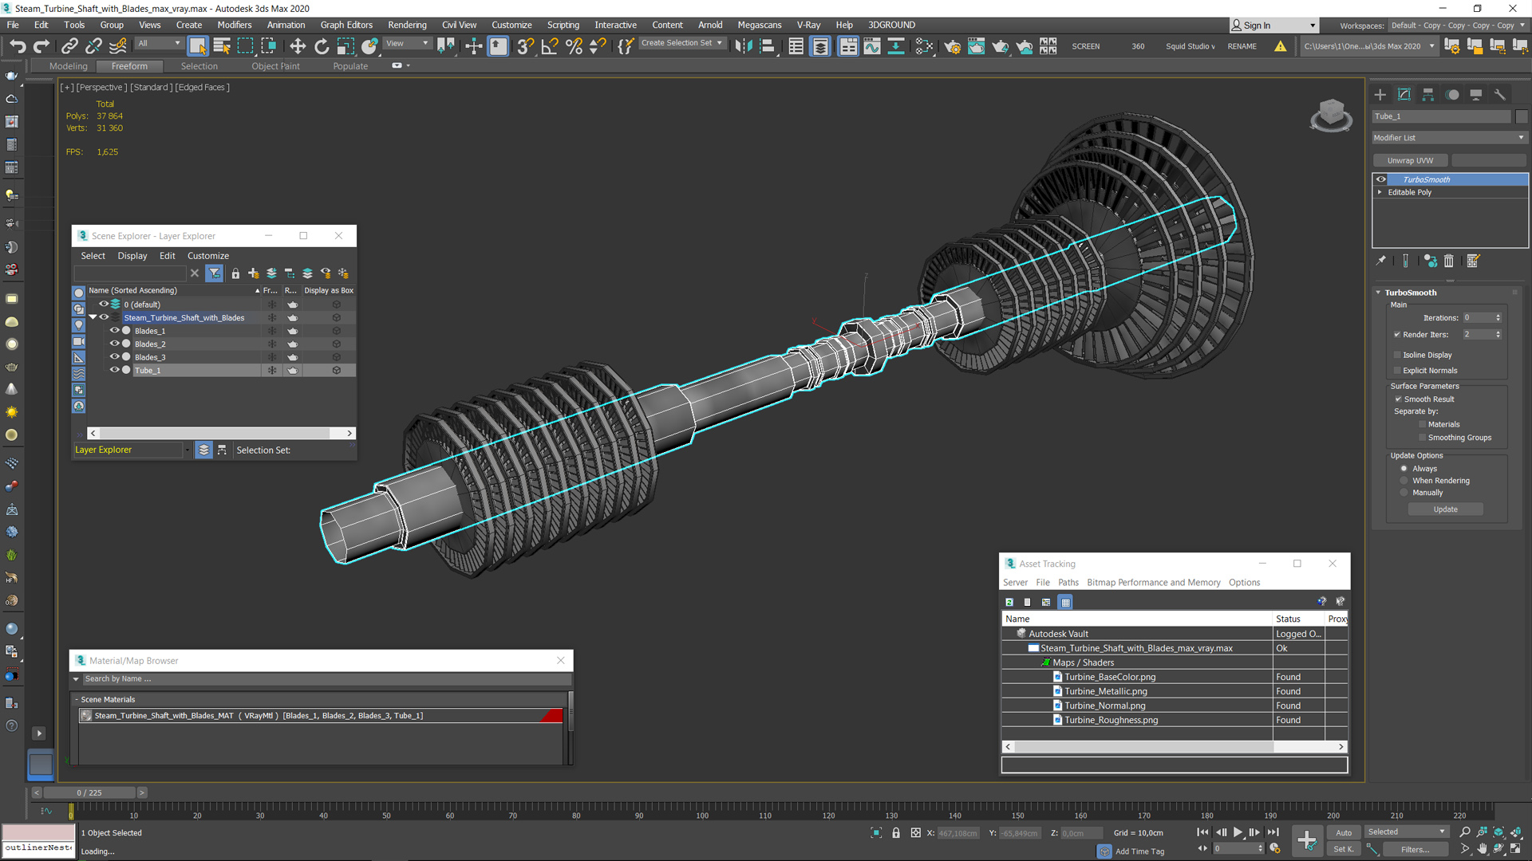Click the 0 / 225 time slider
The height and width of the screenshot is (861, 1532).
[x=89, y=793]
